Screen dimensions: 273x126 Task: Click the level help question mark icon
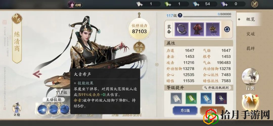(x=180, y=15)
